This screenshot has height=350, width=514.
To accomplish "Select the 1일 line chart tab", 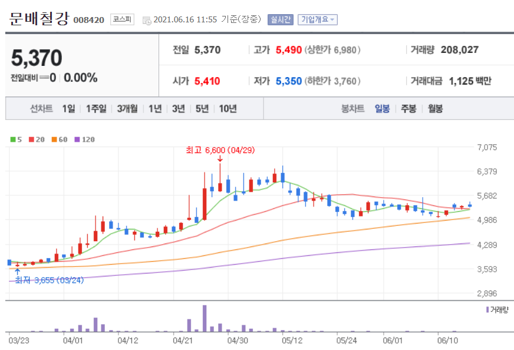I will (68, 108).
